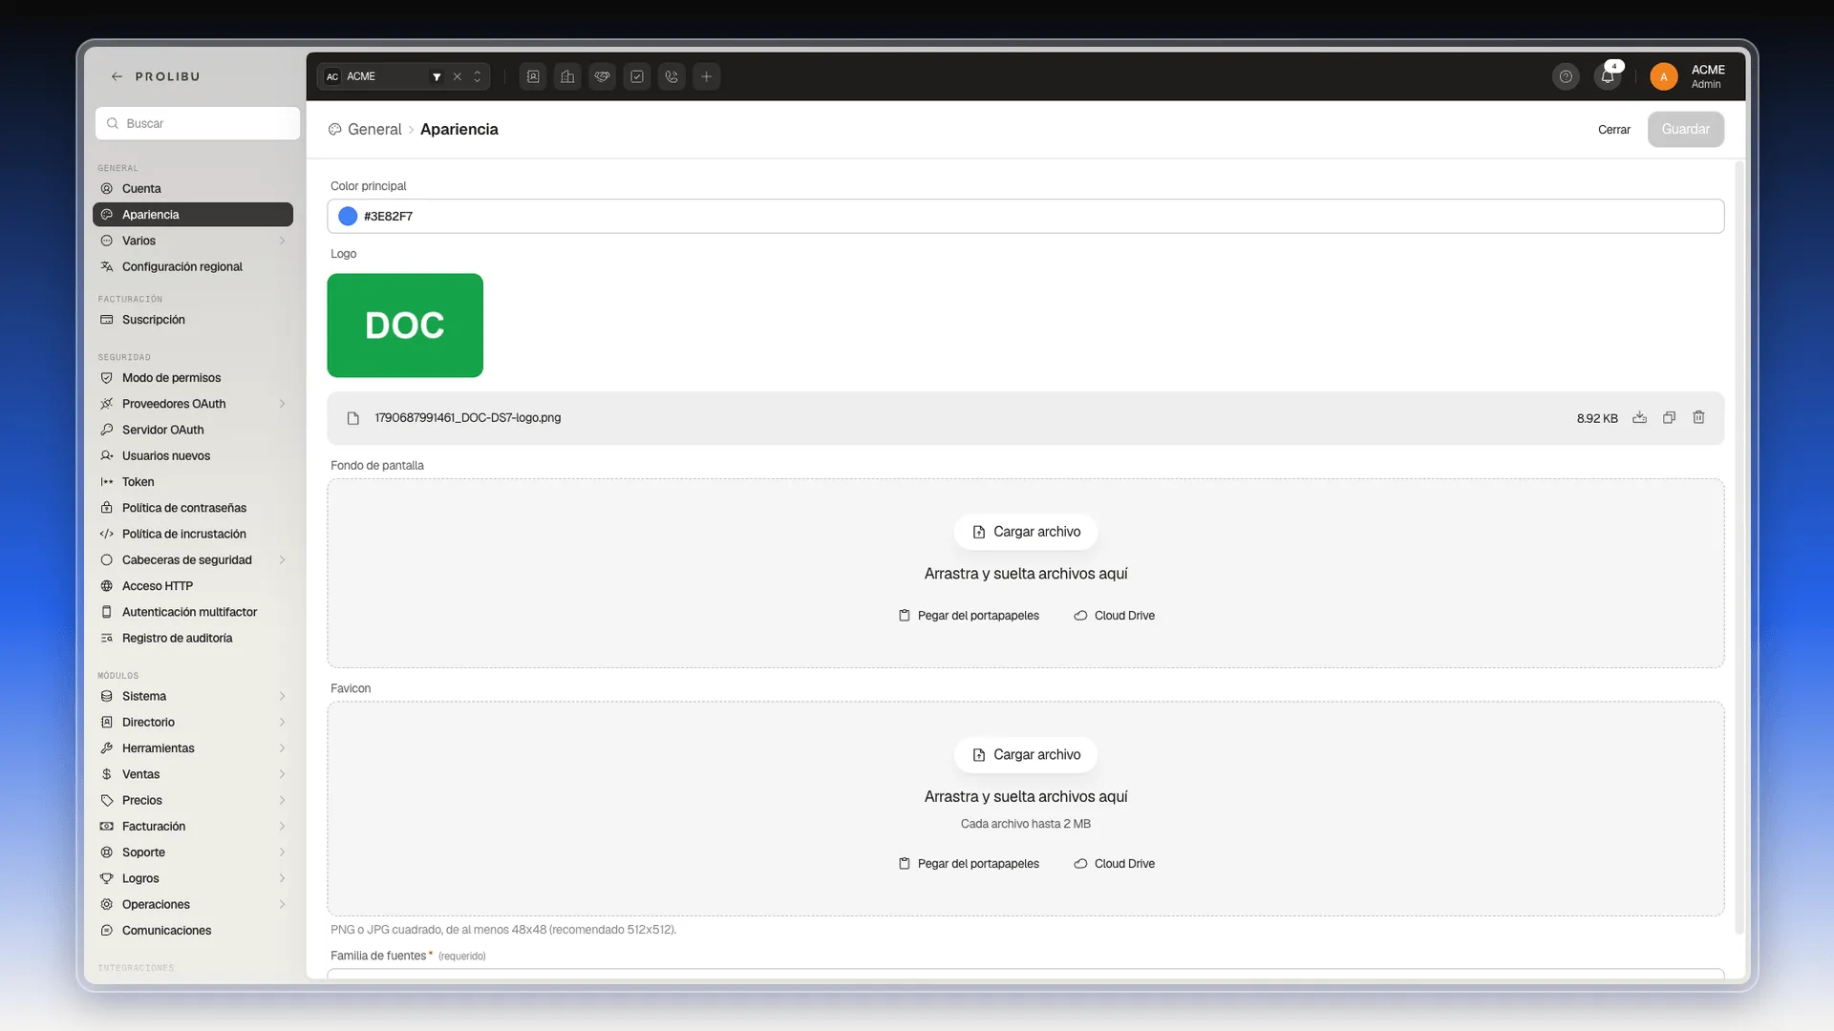Expand Proveedores OAuth submenu
Image resolution: width=1834 pixels, height=1031 pixels.
282,404
